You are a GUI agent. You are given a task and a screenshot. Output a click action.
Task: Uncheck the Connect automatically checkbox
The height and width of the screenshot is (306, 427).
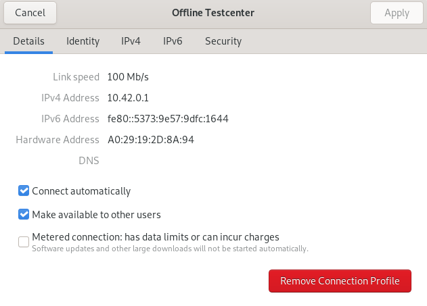(24, 191)
